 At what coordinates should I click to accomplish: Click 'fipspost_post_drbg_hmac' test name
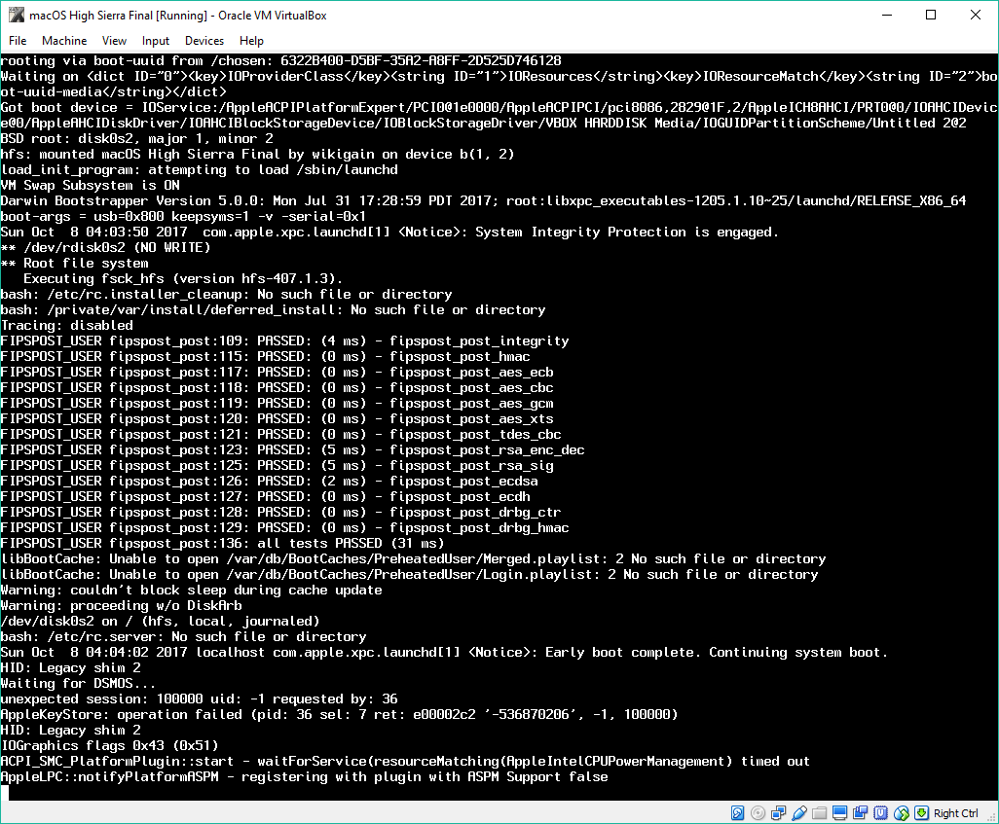click(x=479, y=528)
